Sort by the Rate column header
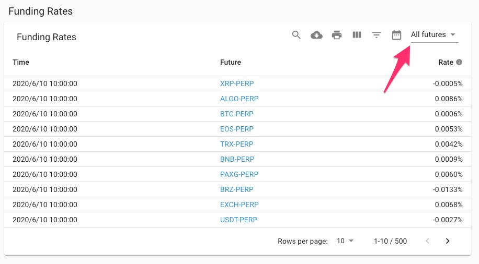This screenshot has height=264, width=479. [x=446, y=62]
